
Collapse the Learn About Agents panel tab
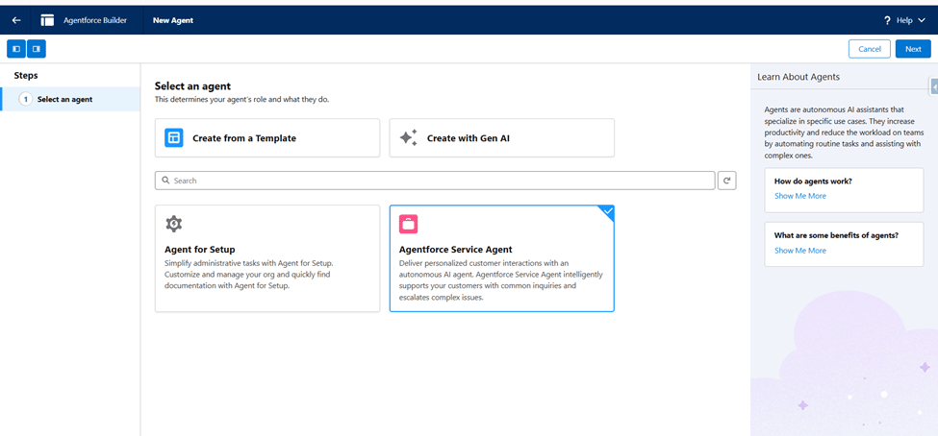tap(934, 86)
